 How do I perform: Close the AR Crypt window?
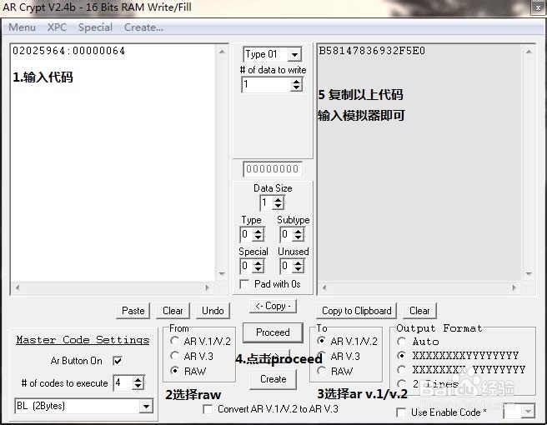pyautogui.click(x=538, y=7)
